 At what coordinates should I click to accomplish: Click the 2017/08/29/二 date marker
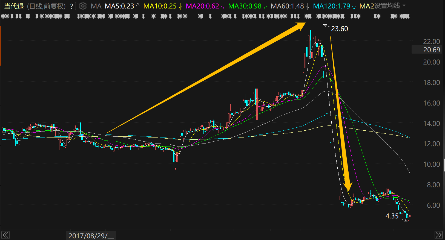click(91, 236)
